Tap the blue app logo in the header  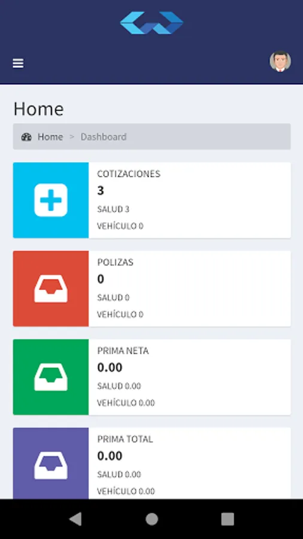(x=151, y=23)
